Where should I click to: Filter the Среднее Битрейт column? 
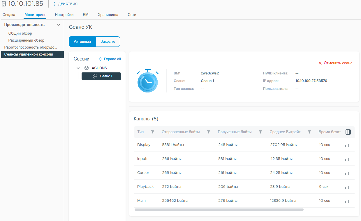309,132
